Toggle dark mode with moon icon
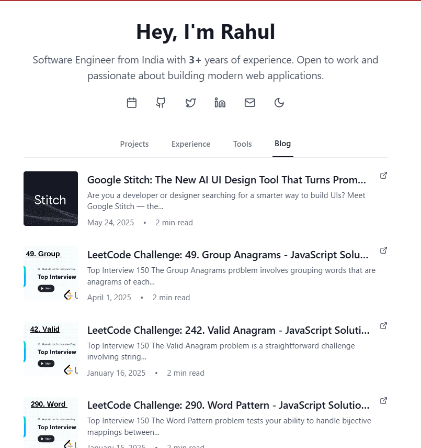421x448 pixels. 279,103
